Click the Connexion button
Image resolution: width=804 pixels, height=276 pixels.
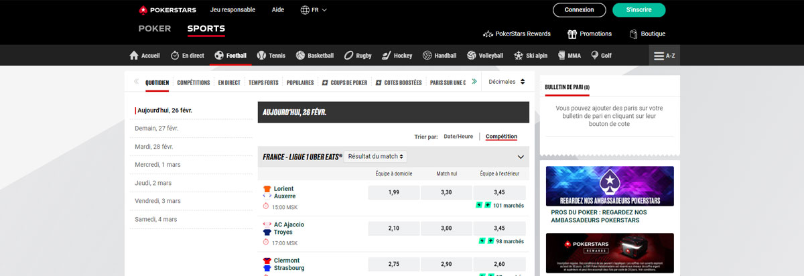(x=579, y=10)
